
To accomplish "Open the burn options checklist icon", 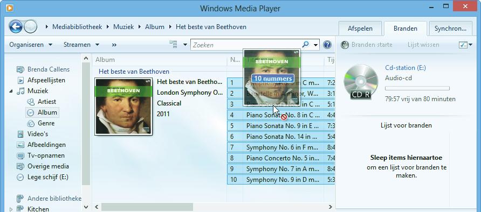I will coord(463,45).
